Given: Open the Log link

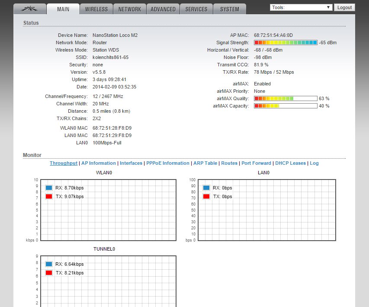Looking at the screenshot, I should (x=314, y=163).
